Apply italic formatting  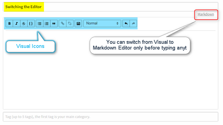click(17, 24)
